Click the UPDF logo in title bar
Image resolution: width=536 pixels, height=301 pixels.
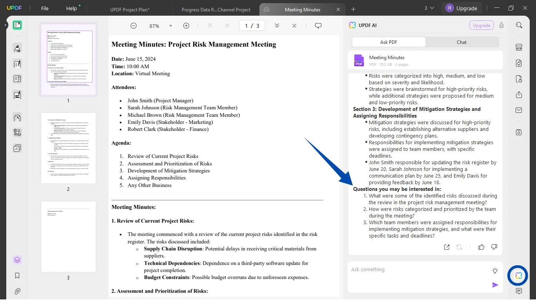coord(14,8)
